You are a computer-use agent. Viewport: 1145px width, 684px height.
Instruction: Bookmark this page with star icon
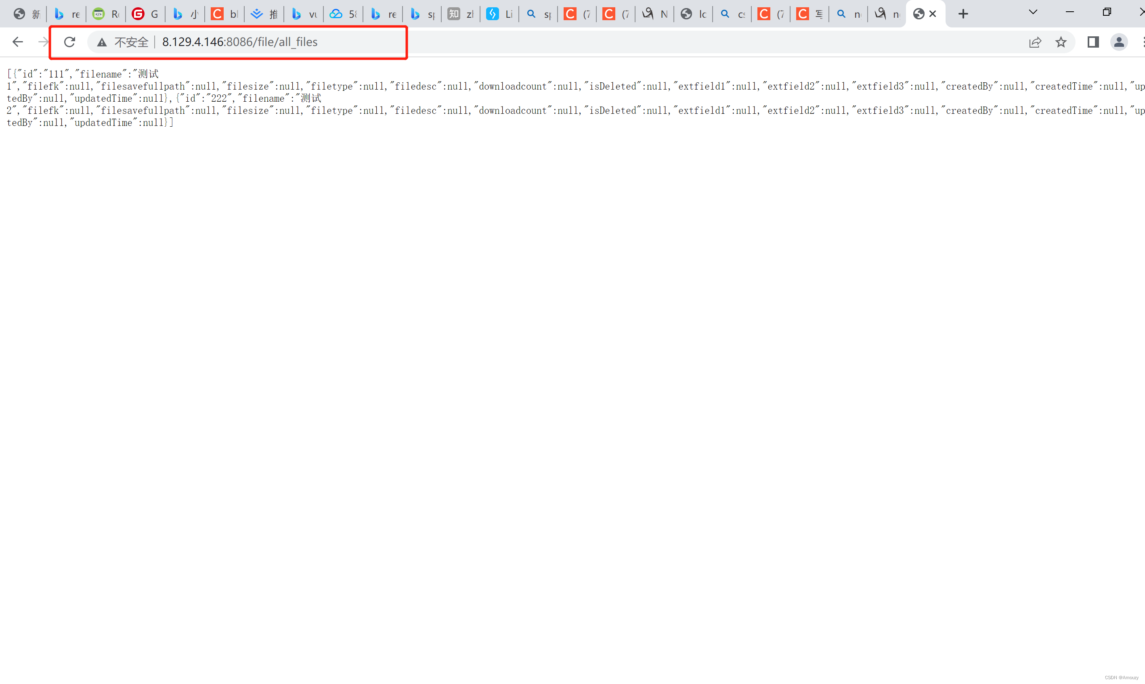(1061, 42)
